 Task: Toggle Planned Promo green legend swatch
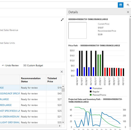[91, 95]
